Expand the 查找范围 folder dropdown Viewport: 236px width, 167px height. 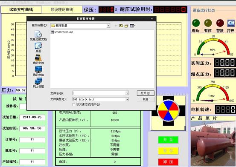click(108, 26)
